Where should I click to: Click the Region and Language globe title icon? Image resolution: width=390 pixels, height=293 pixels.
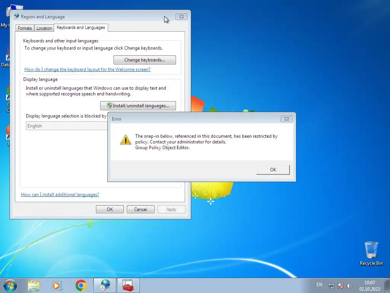coord(17,16)
